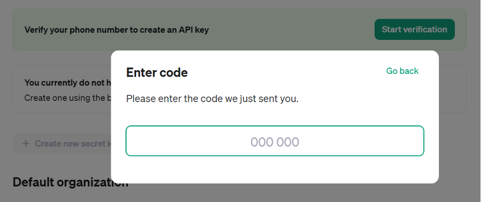Click the empty API keys card right of the dialog
This screenshot has height=202, width=481.
pyautogui.click(x=452, y=89)
